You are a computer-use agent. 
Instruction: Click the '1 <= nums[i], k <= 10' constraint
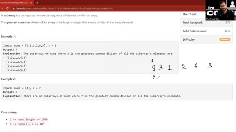27,124
